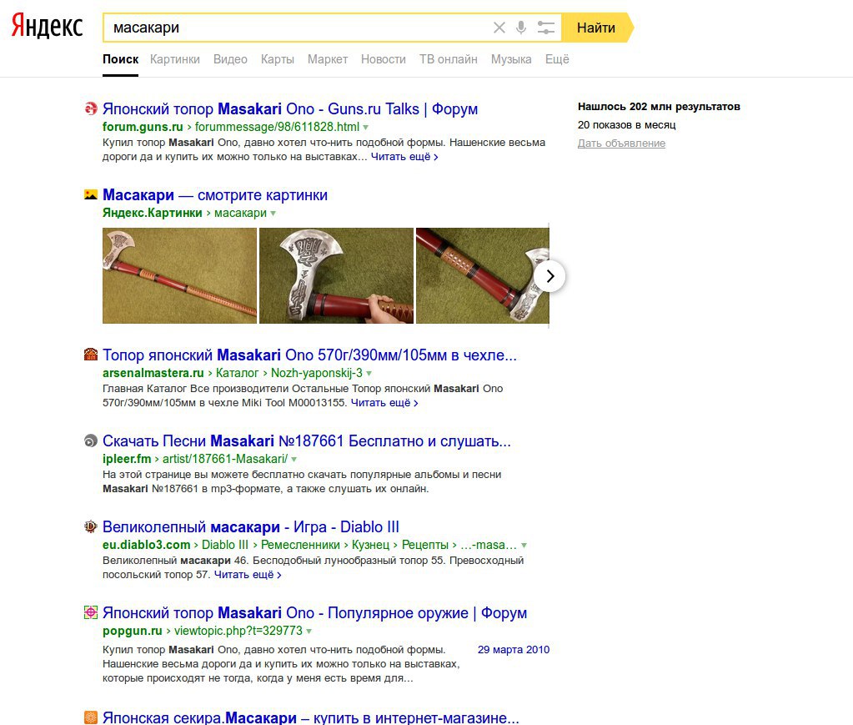This screenshot has width=853, height=725.
Task: Start voice search with the microphone icon
Action: 521,28
